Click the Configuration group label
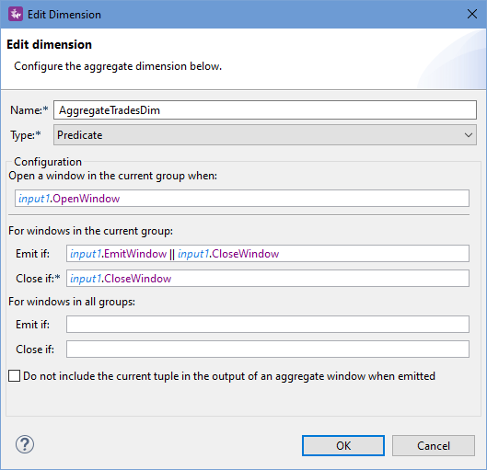Screen dimensions: 487x470 point(48,162)
